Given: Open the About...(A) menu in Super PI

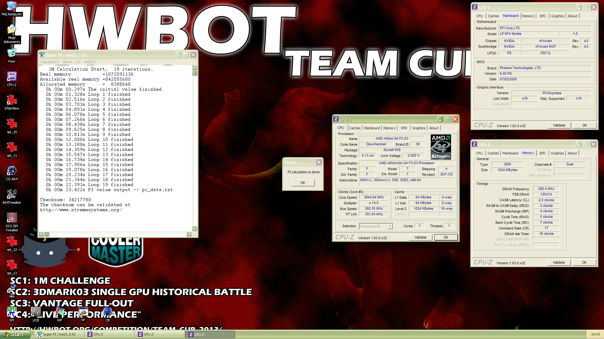Looking at the screenshot, I should (x=71, y=62).
